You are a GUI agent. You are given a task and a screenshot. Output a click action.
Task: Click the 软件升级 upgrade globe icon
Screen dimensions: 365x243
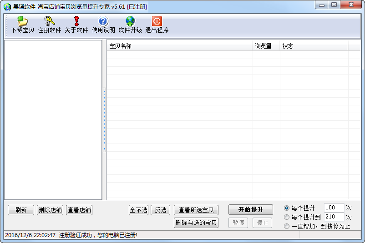(x=130, y=21)
